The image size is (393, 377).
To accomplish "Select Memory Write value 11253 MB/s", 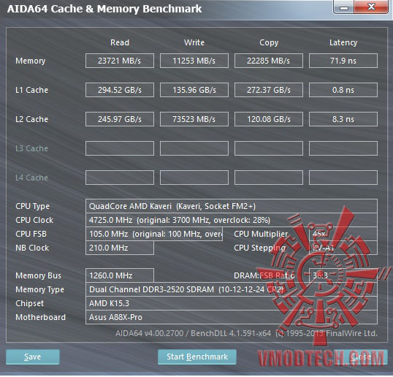I will coord(194,61).
